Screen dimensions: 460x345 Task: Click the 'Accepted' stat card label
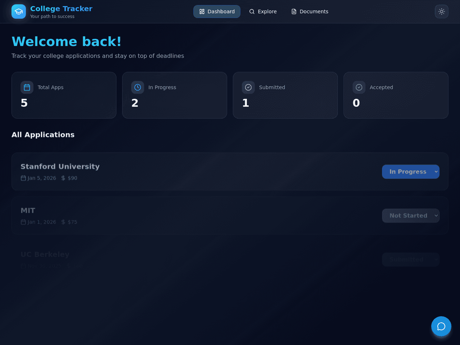[381, 87]
